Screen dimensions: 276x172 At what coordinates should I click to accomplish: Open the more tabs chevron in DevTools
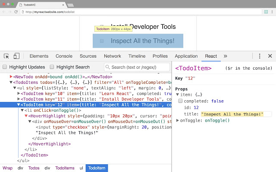(225, 56)
